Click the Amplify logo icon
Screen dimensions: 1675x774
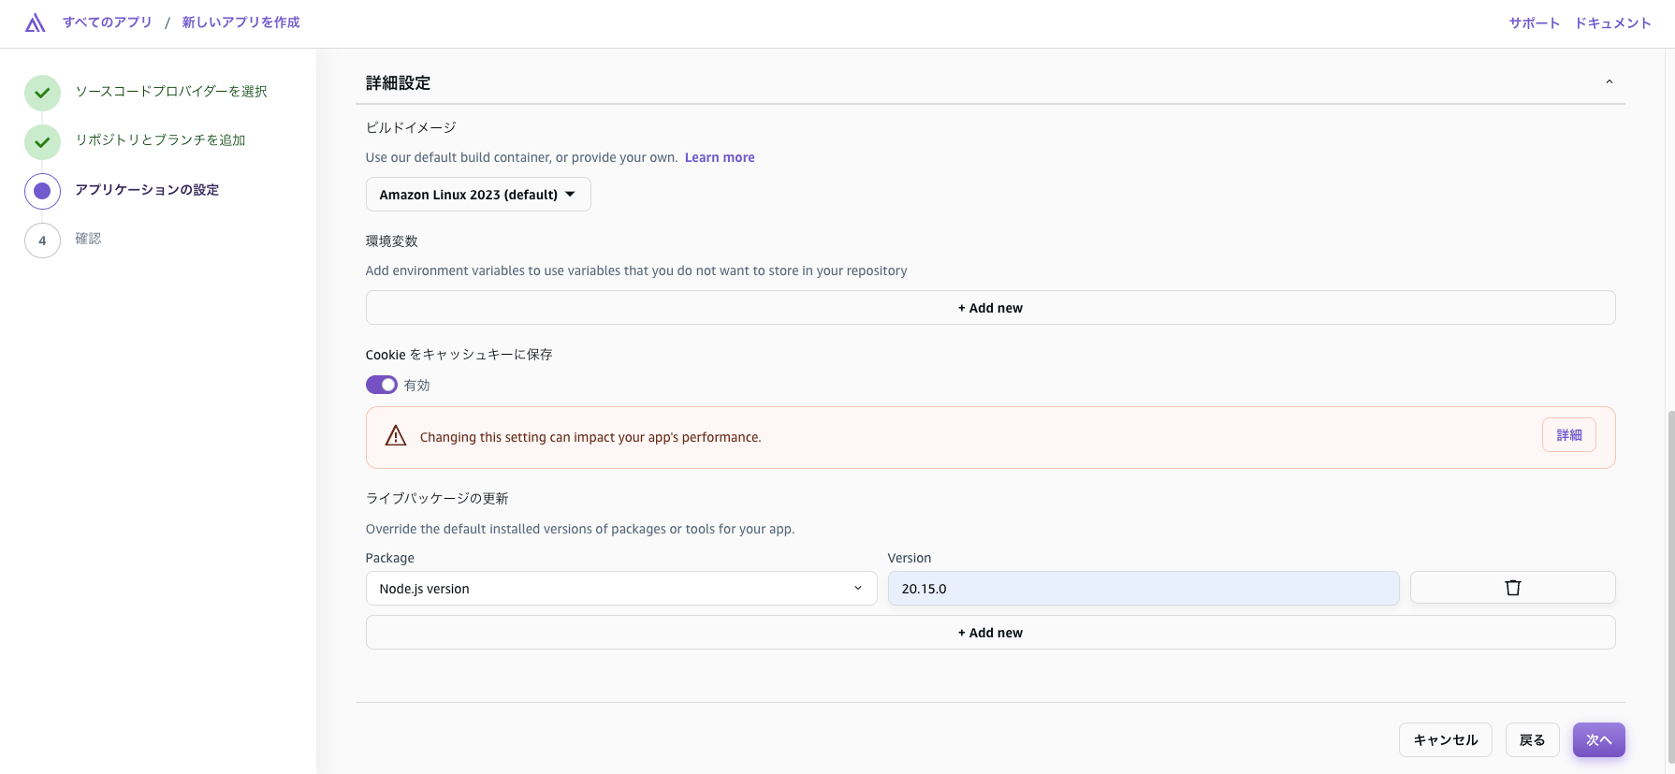tap(35, 22)
